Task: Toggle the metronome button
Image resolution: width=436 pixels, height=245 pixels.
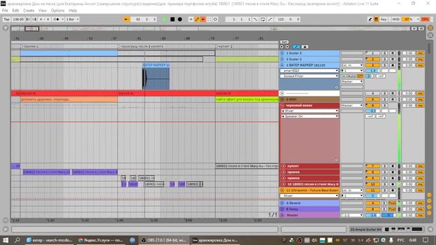Action: coord(57,19)
